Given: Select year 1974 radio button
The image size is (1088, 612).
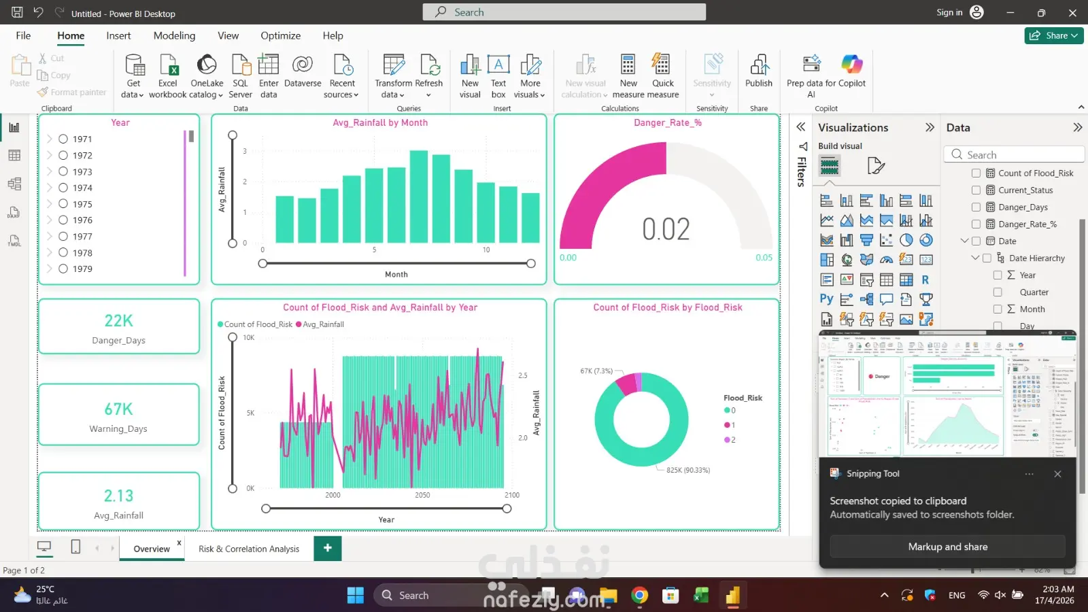Looking at the screenshot, I should pyautogui.click(x=63, y=188).
